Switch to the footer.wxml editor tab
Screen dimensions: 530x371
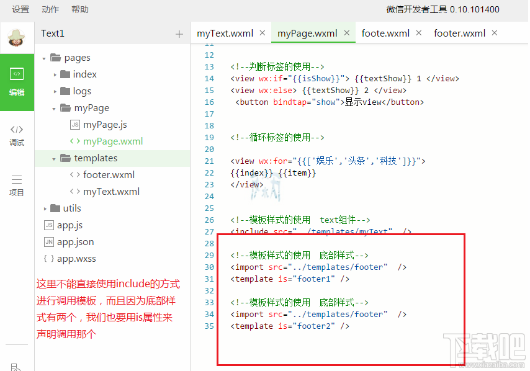tap(459, 33)
